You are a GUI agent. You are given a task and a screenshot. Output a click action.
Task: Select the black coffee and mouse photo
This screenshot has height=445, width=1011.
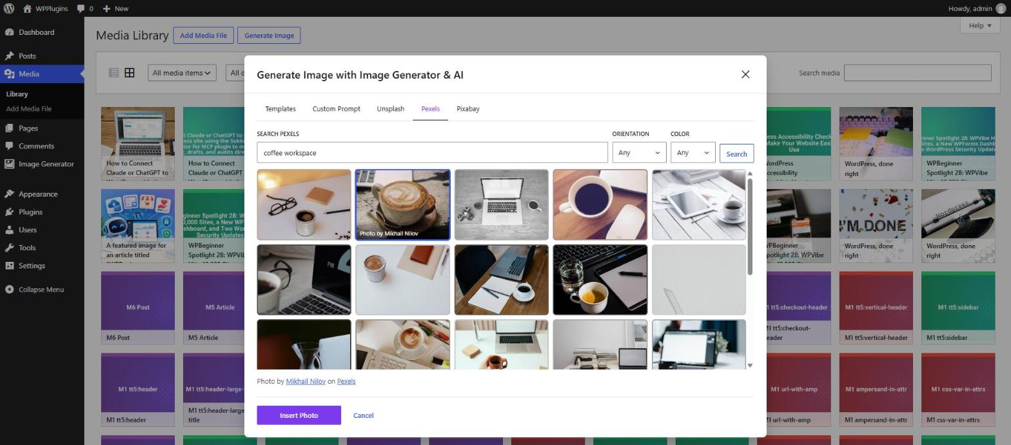point(600,204)
